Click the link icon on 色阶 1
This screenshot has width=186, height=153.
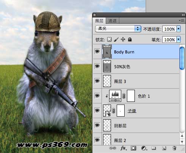pos(124,96)
